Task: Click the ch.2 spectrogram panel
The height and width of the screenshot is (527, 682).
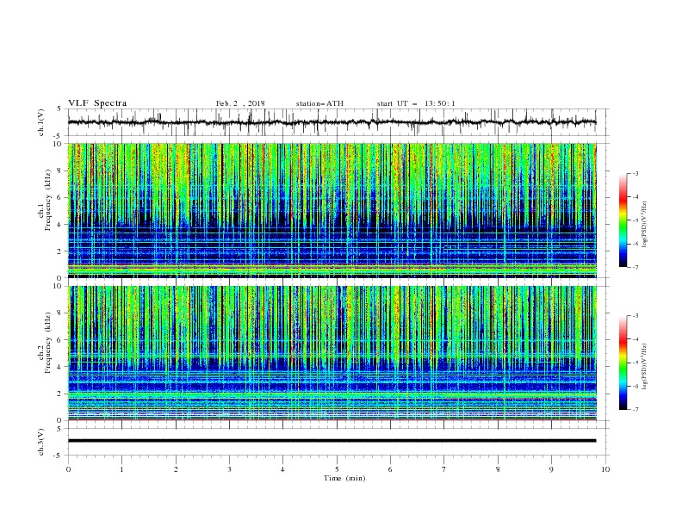Action: click(332, 353)
